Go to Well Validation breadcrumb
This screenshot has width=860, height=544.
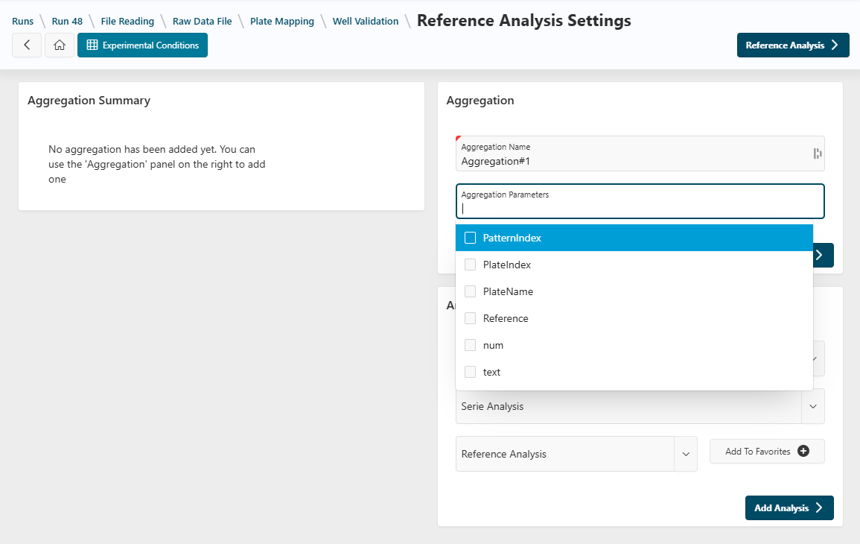(x=366, y=22)
